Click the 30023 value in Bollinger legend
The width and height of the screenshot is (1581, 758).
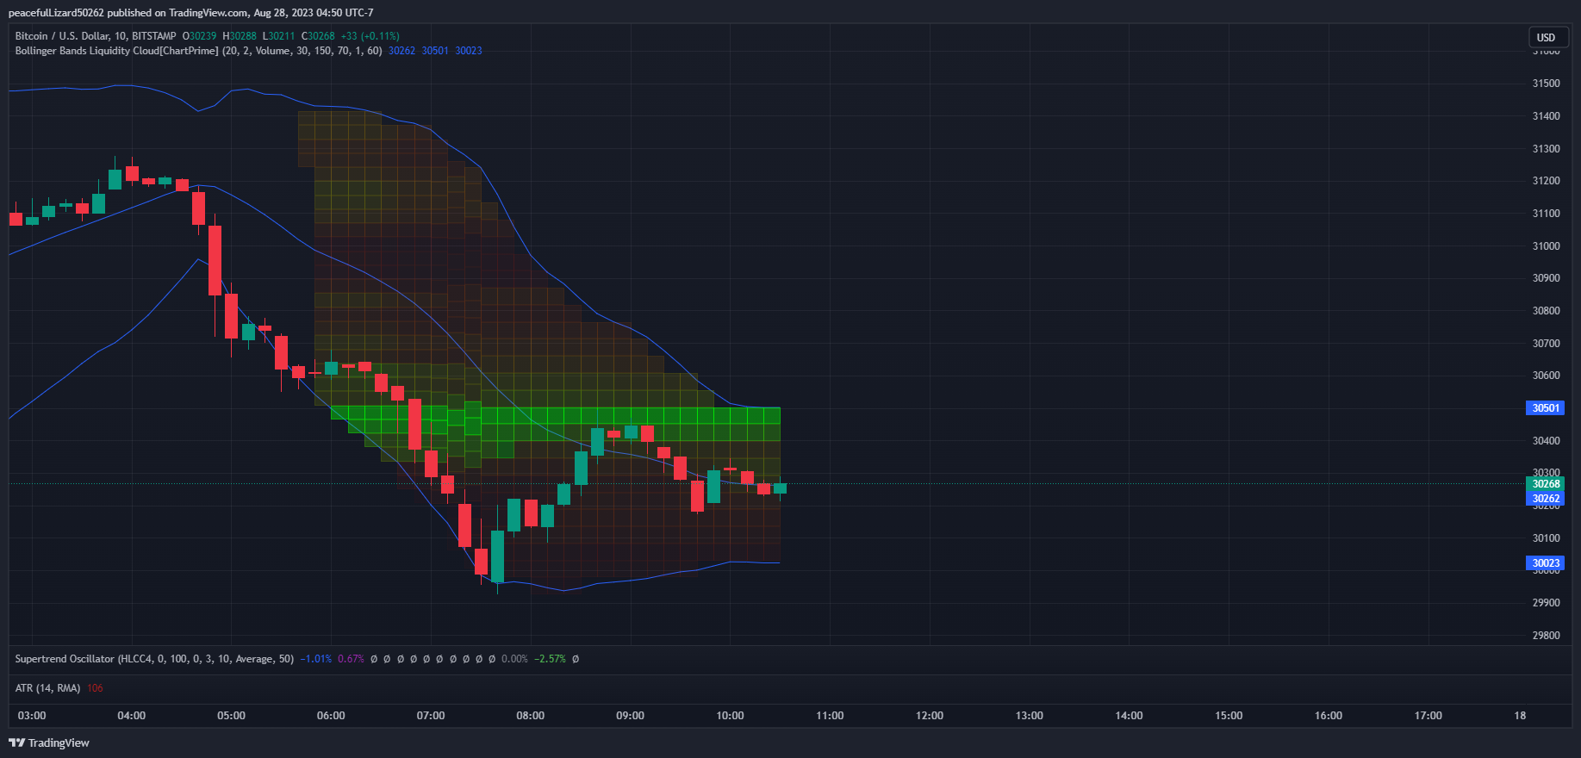point(469,51)
